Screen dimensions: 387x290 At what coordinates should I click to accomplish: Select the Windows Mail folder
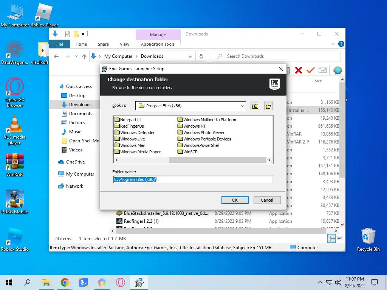(x=130, y=145)
